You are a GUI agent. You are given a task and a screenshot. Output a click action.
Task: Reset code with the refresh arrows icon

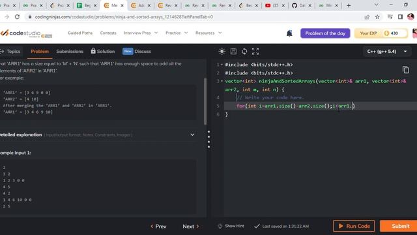click(x=244, y=51)
